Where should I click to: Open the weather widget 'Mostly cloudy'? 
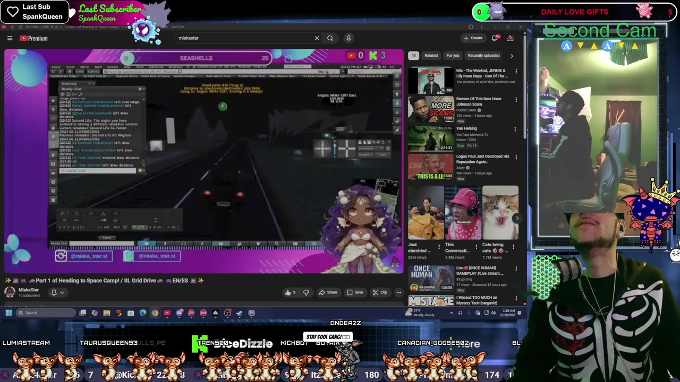tap(420, 313)
